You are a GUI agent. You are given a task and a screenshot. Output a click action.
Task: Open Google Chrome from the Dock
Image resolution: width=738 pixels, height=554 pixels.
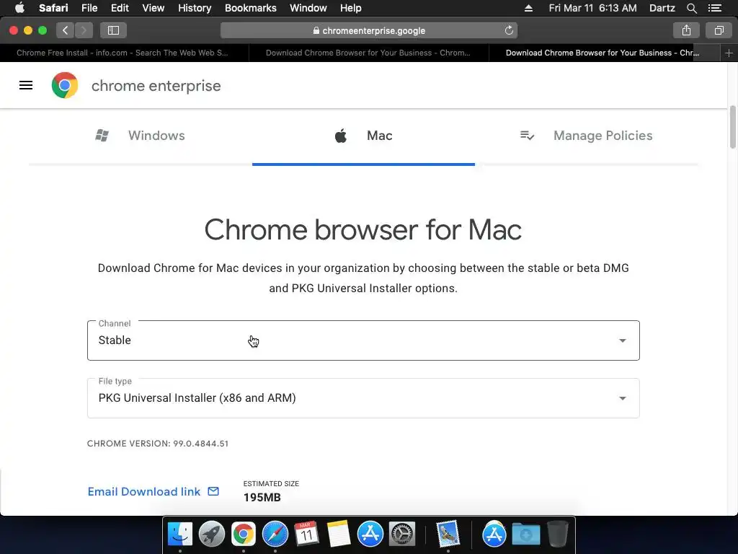244,535
